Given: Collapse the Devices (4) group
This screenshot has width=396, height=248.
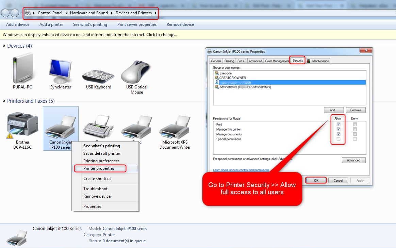Looking at the screenshot, I should pyautogui.click(x=4, y=46).
